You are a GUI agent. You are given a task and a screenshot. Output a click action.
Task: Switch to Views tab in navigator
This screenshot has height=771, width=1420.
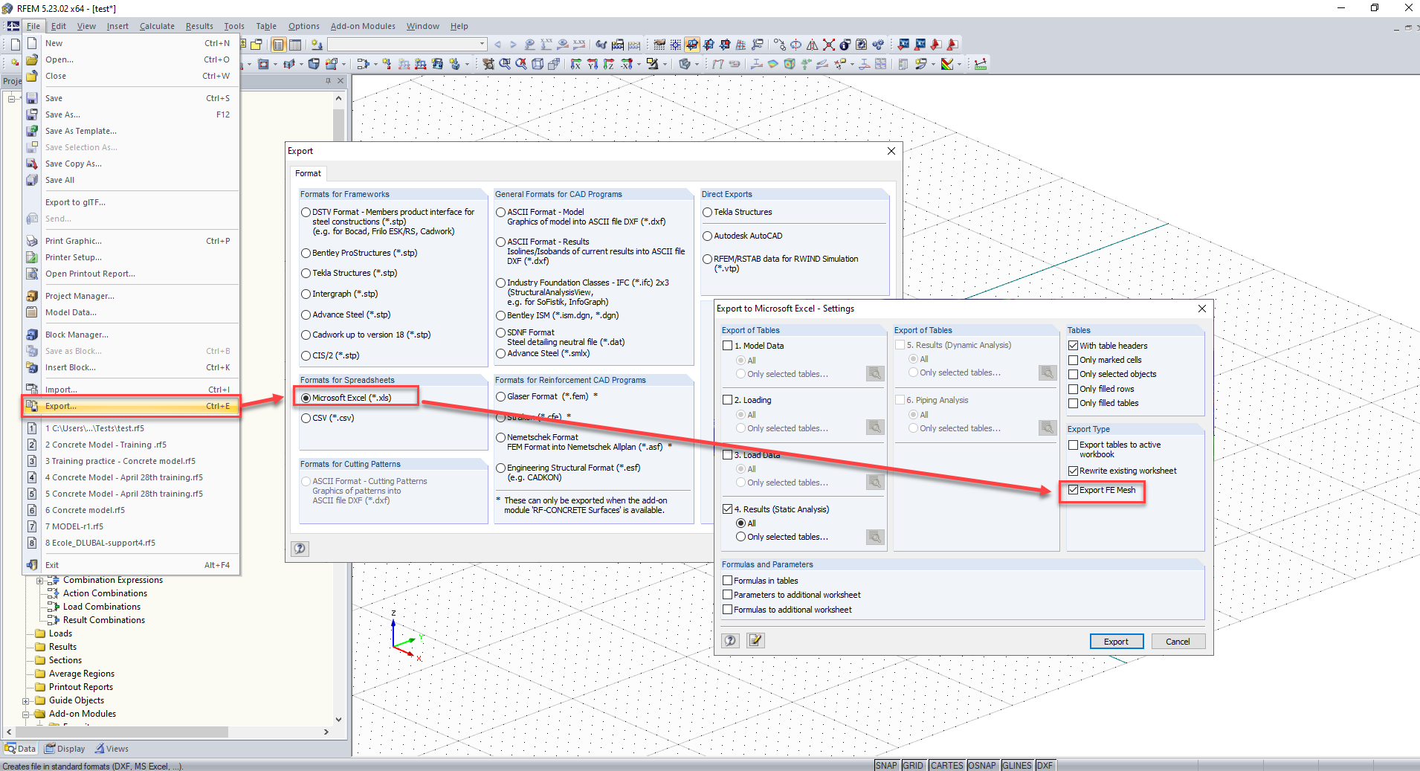(x=112, y=749)
